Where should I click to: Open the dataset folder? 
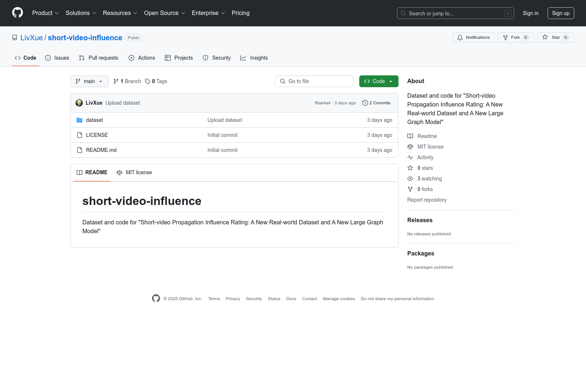[94, 120]
